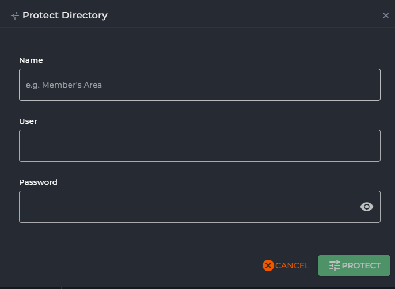
Task: Click the Password field label
Action: point(38,182)
